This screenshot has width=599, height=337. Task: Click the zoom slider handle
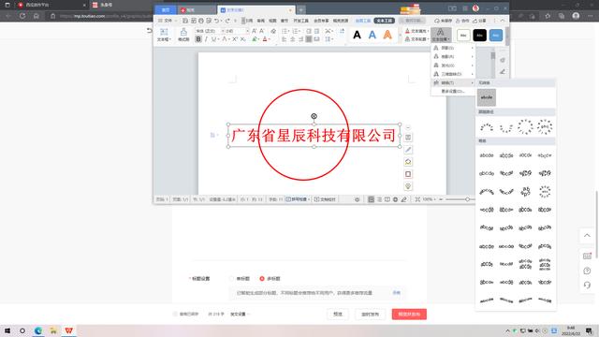pos(467,199)
